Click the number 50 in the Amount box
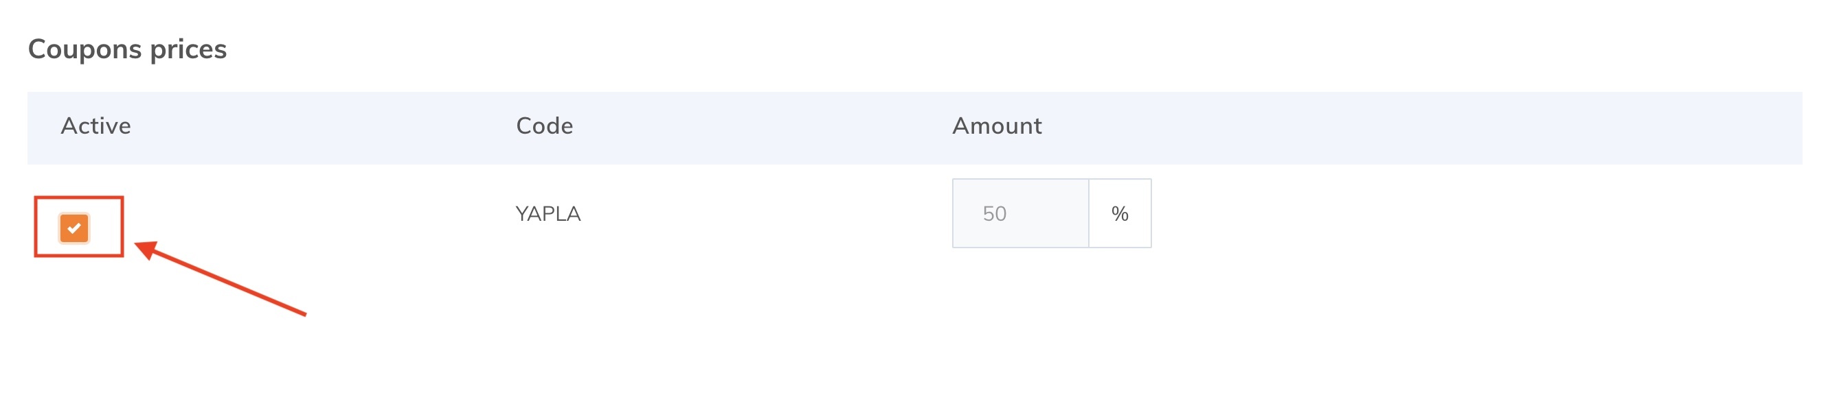Image resolution: width=1828 pixels, height=408 pixels. (994, 213)
